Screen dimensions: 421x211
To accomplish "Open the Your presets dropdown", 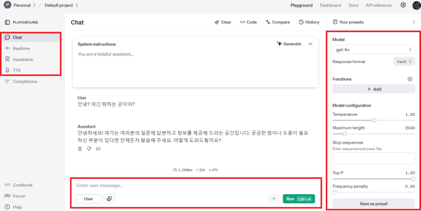I will point(374,22).
